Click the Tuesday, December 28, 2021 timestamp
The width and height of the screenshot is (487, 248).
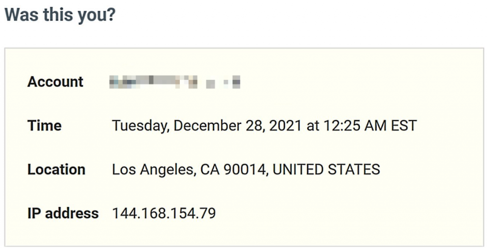pos(206,126)
